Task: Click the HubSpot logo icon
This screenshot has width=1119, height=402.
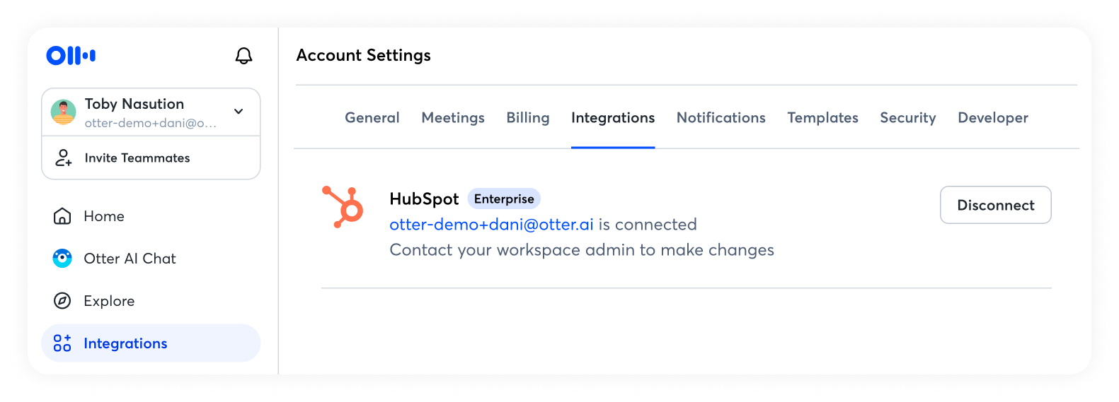Action: tap(343, 206)
